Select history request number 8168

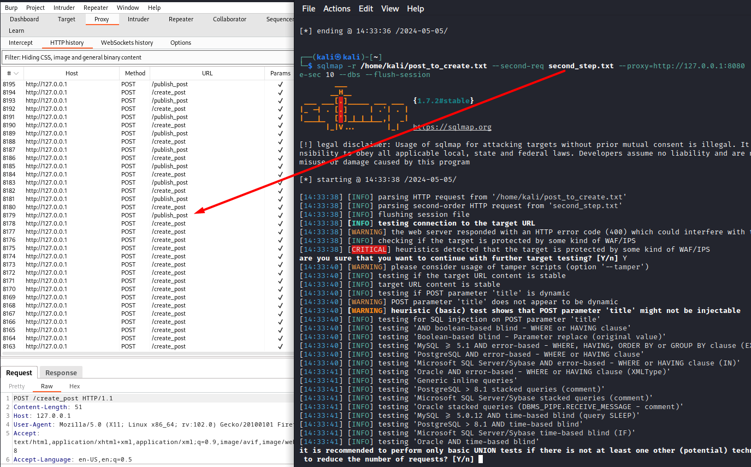point(147,305)
